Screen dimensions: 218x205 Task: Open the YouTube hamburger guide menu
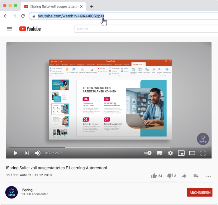coord(9,29)
